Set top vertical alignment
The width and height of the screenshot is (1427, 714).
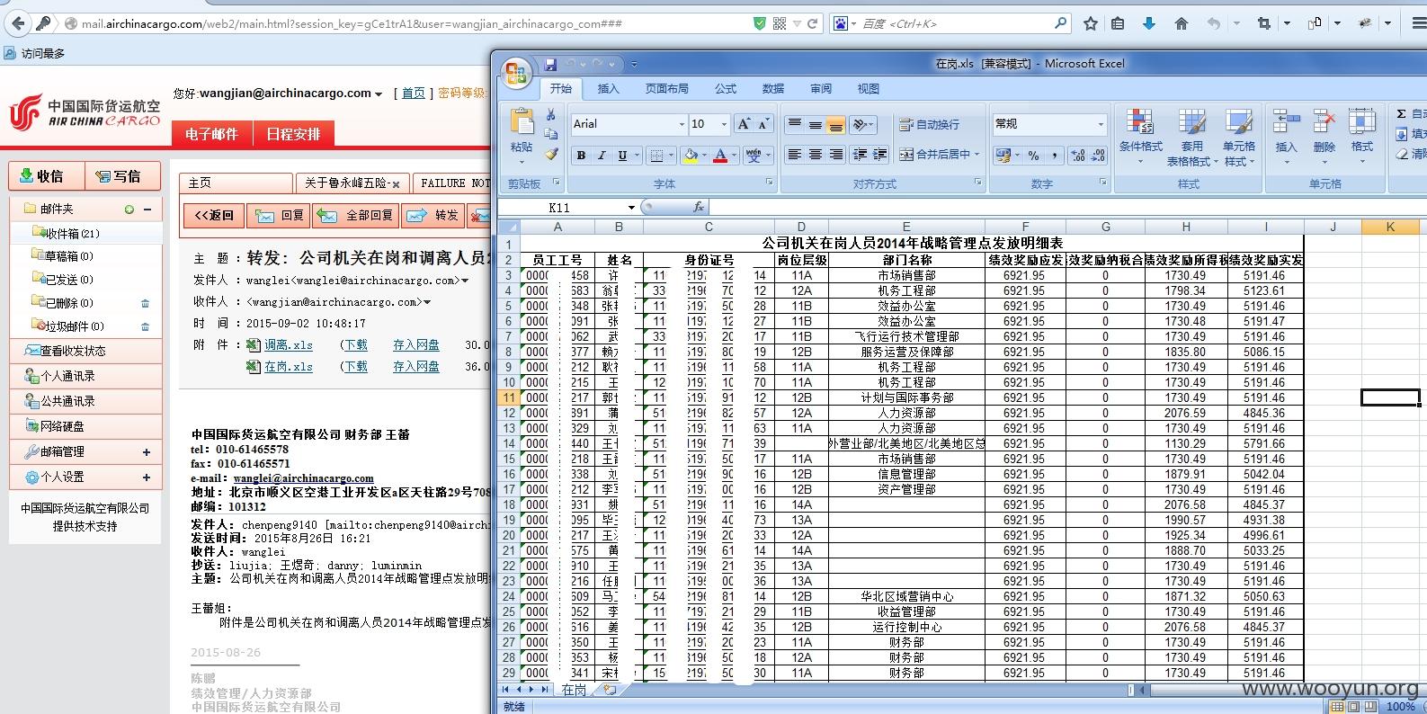point(794,124)
